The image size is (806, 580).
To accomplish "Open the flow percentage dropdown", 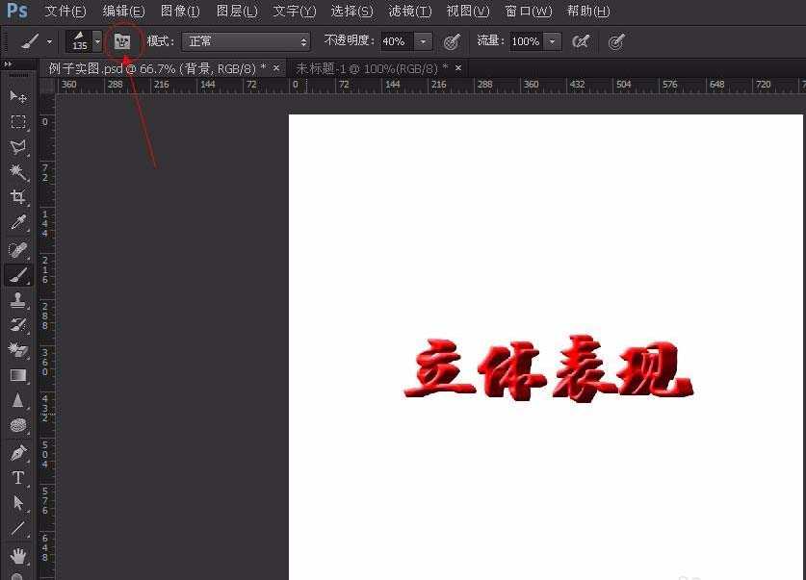I will click(550, 41).
